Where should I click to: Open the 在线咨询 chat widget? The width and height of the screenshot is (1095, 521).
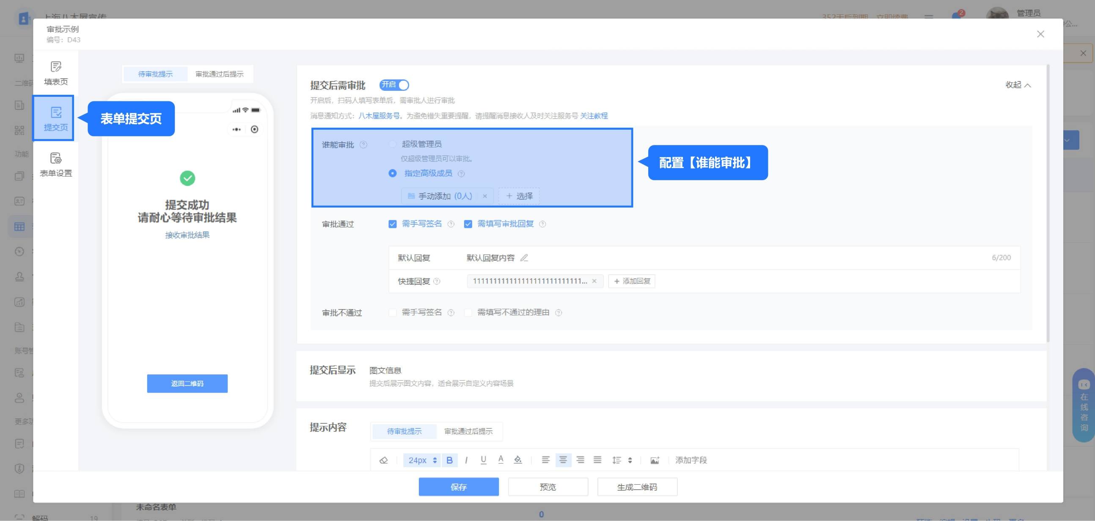click(1084, 406)
